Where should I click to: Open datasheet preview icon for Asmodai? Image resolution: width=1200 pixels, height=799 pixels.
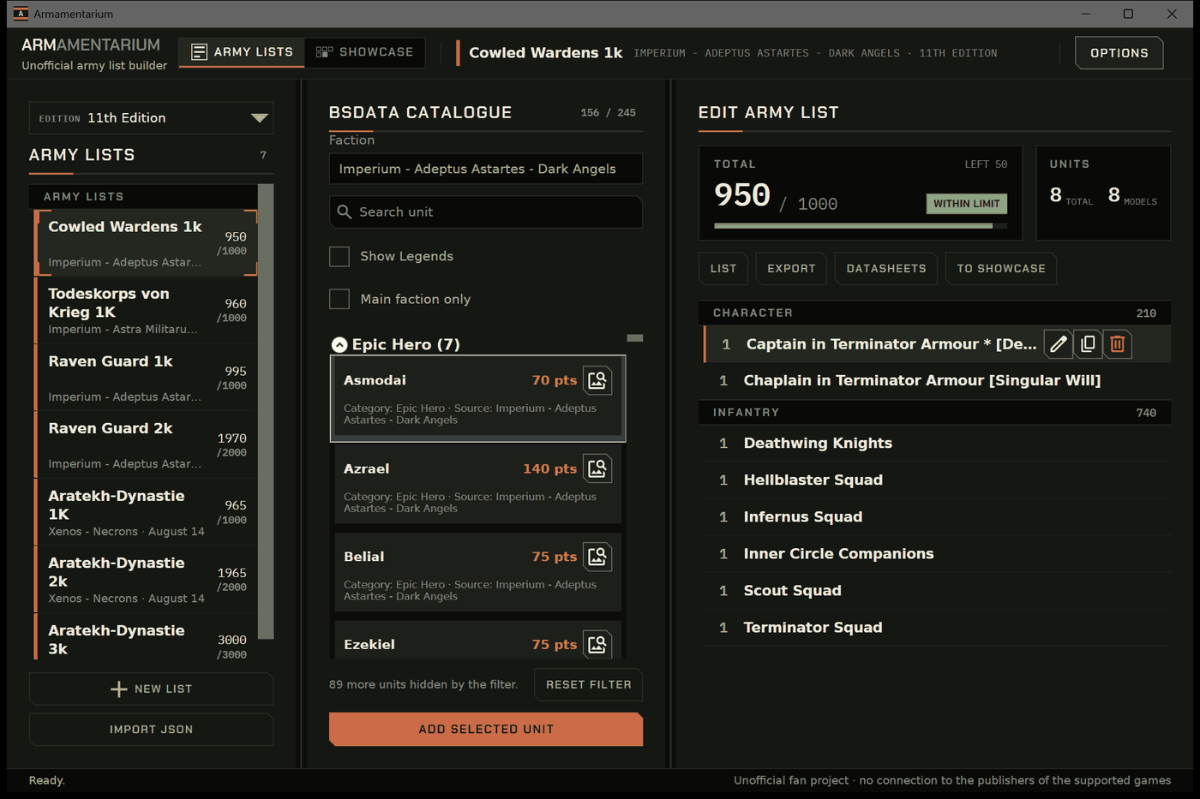(597, 380)
